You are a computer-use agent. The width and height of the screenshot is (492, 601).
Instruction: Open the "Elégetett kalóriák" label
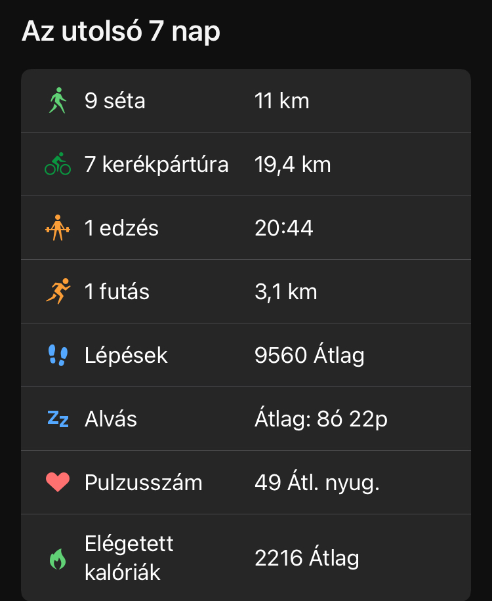point(129,558)
